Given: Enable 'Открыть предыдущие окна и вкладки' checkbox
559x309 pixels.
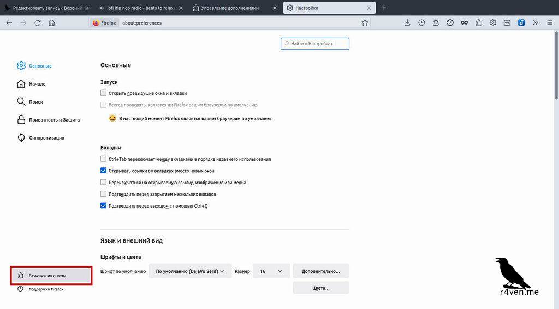Looking at the screenshot, I should pos(104,93).
